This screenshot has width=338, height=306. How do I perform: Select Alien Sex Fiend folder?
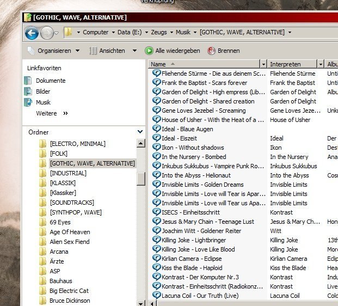[x=70, y=242]
